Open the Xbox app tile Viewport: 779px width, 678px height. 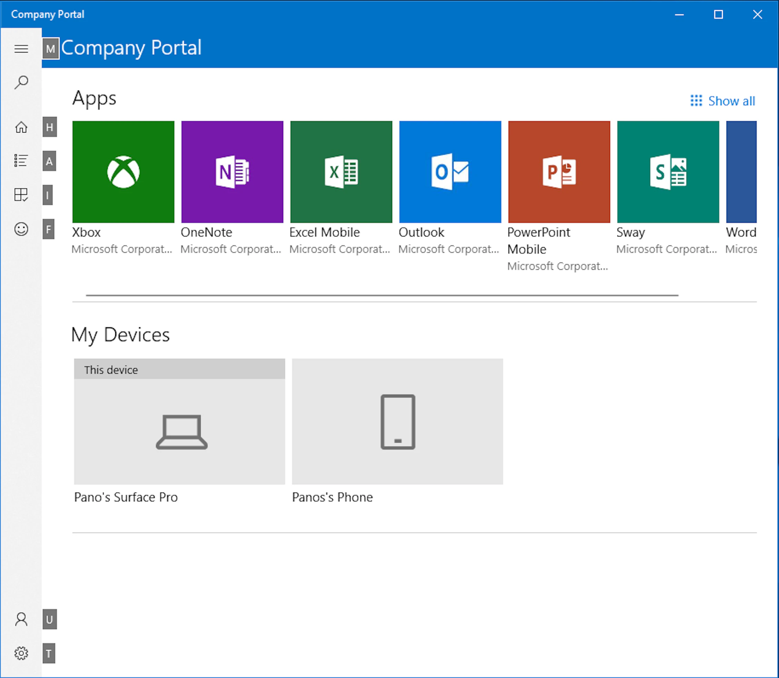(x=123, y=171)
